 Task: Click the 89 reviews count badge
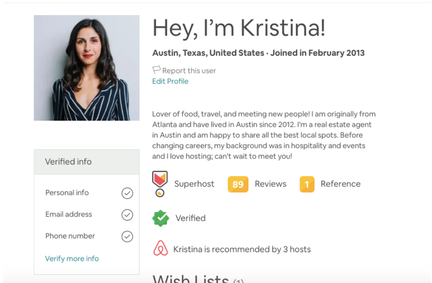[x=238, y=184]
